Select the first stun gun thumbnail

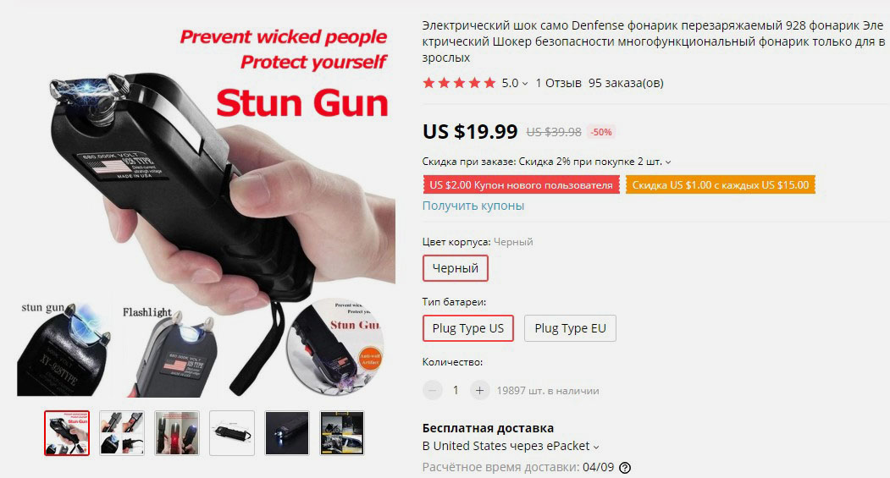click(x=67, y=433)
